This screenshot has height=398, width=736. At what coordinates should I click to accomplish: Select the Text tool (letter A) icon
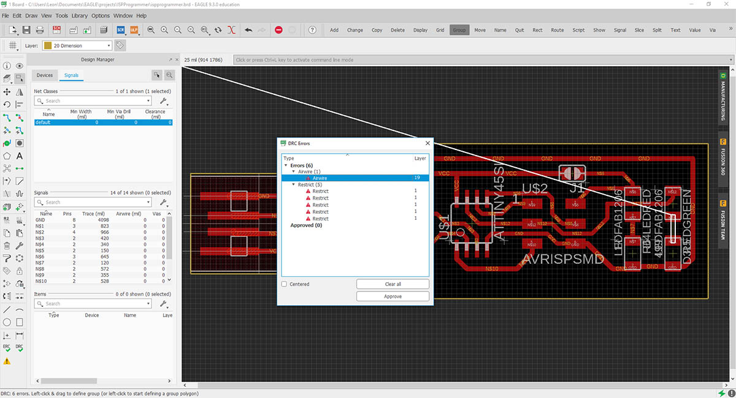[x=20, y=156]
